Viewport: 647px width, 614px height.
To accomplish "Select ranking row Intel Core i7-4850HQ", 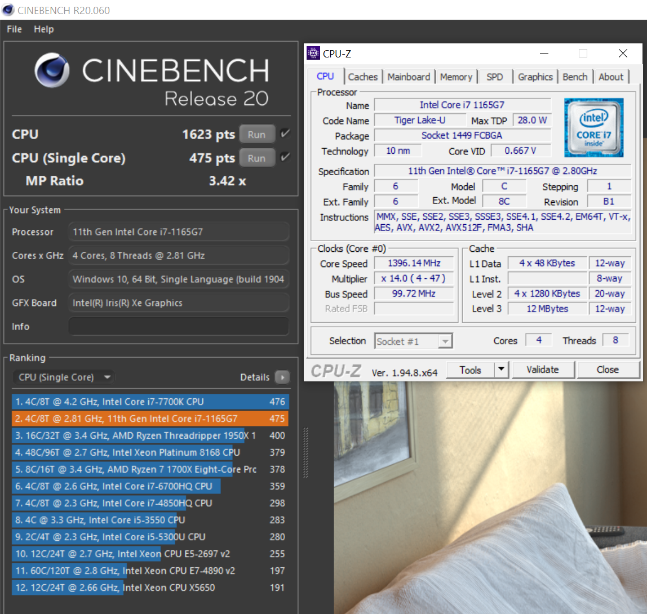I will 150,503.
